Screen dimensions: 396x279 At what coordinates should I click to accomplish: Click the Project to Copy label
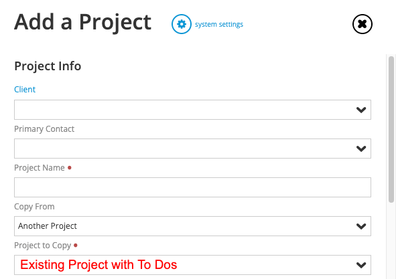pos(43,246)
